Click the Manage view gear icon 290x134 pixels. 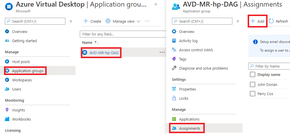pyautogui.click(x=108, y=21)
